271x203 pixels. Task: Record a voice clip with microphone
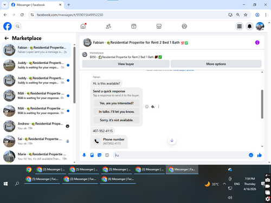84,155
